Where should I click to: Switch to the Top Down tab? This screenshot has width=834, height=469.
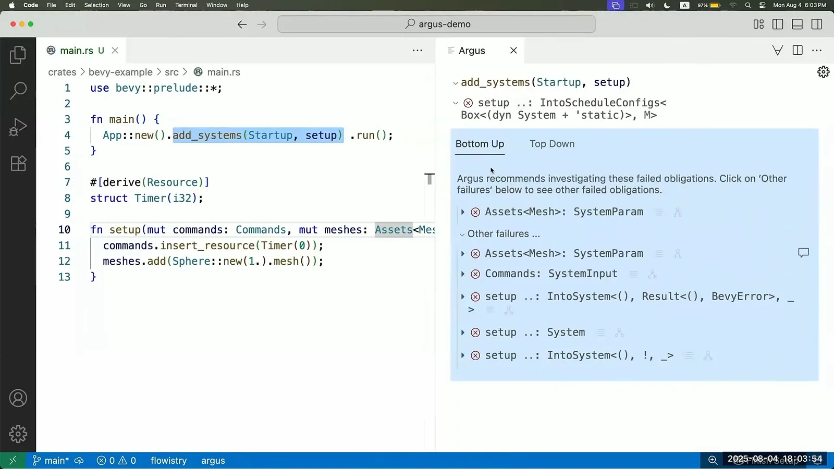click(x=552, y=144)
